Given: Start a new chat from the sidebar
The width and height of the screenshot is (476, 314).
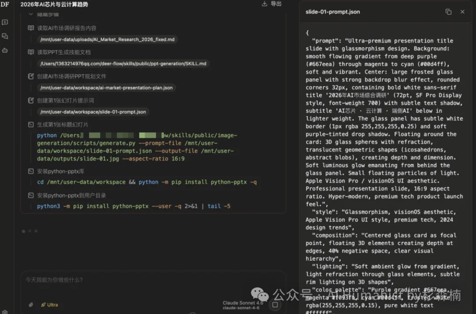Looking at the screenshot, I should coord(5,22).
